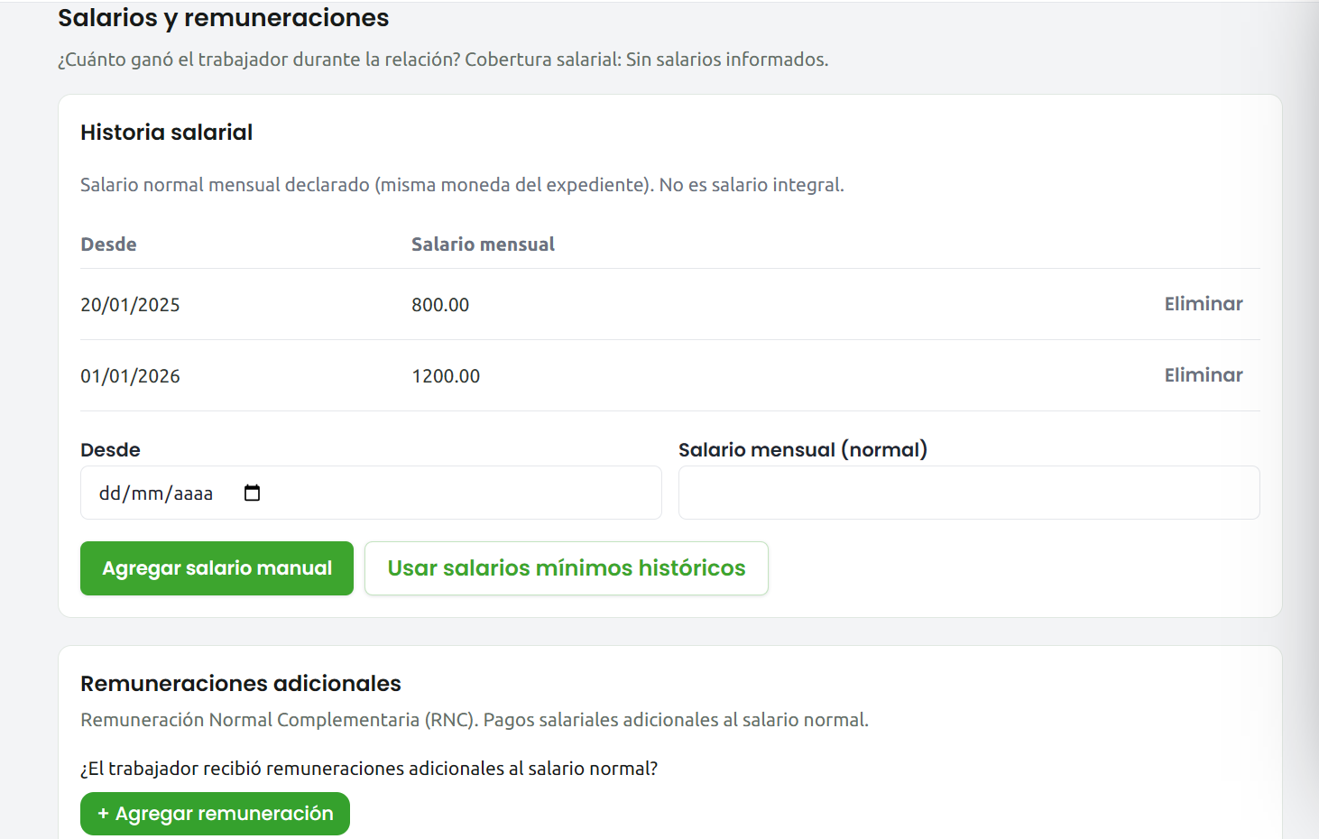Viewport: 1319px width, 839px height.
Task: Click the 1200.00 salary value
Action: click(446, 376)
